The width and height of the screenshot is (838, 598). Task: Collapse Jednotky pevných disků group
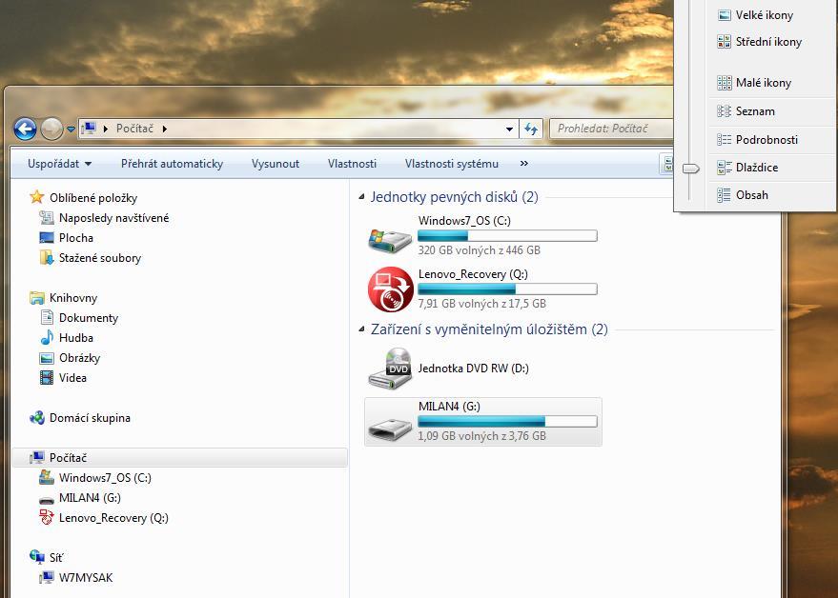click(x=362, y=197)
